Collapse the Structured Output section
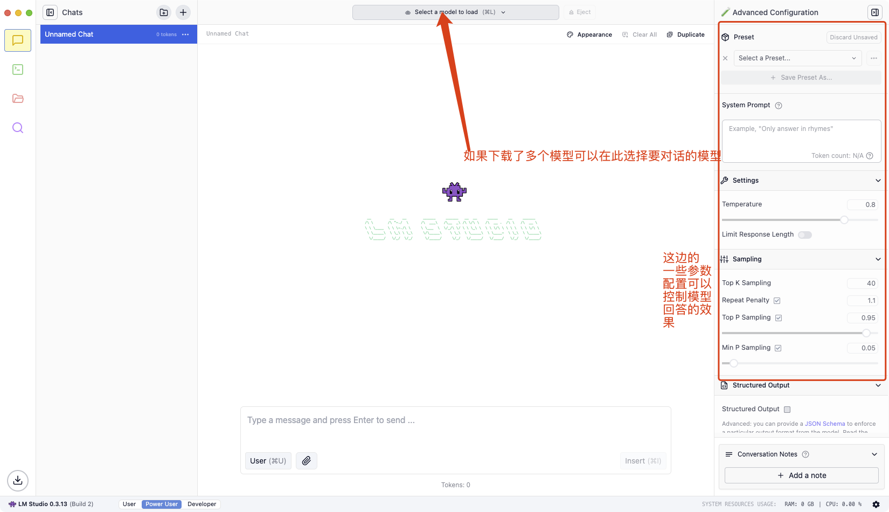This screenshot has width=889, height=512. coord(878,385)
